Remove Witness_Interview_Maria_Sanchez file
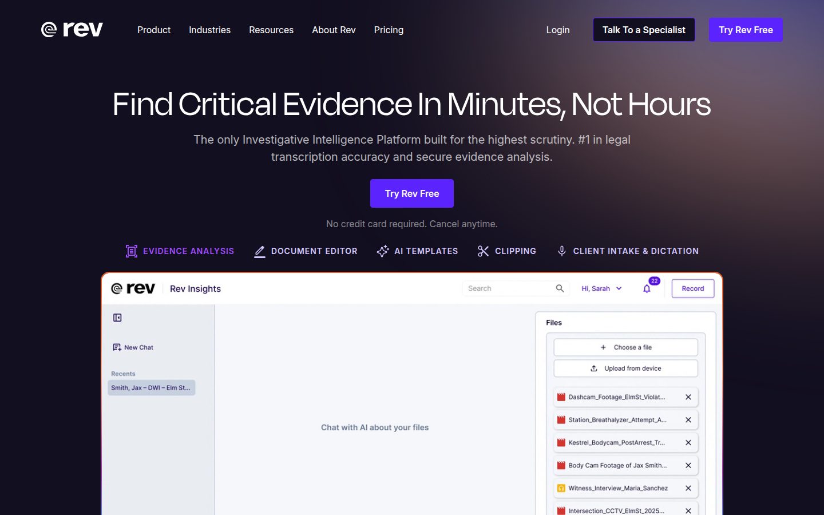 click(x=688, y=488)
